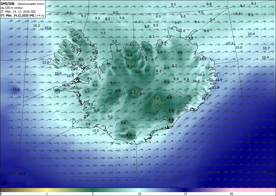This screenshot has width=276, height=196.
Task: Click the 'og 100 m vindur.' line
Action: click(12, 8)
